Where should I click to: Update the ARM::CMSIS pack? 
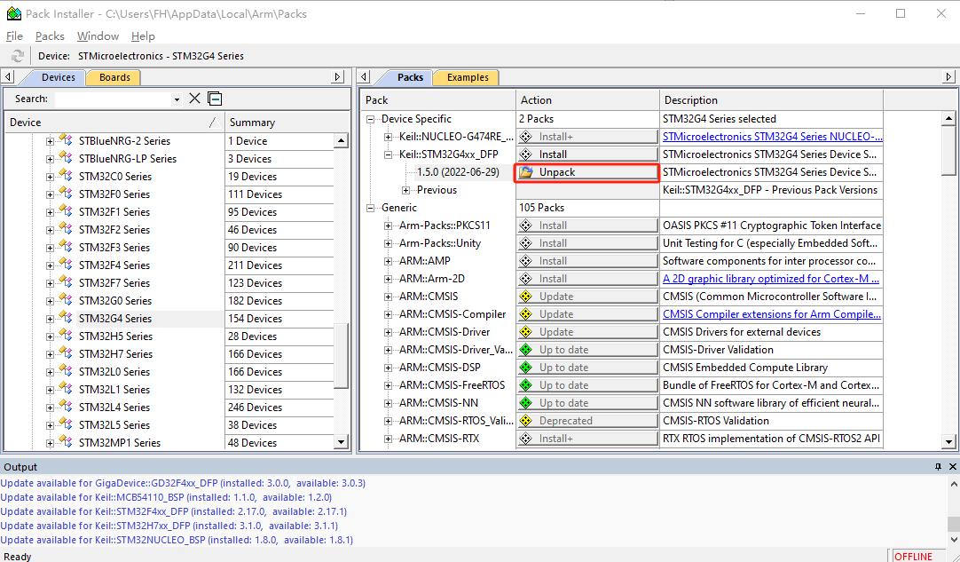[587, 297]
